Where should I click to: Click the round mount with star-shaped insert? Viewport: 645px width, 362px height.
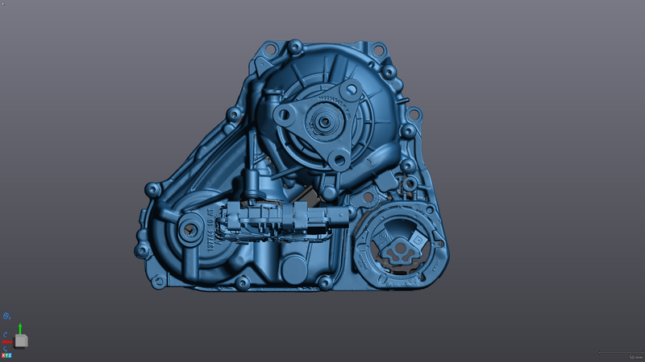click(399, 250)
